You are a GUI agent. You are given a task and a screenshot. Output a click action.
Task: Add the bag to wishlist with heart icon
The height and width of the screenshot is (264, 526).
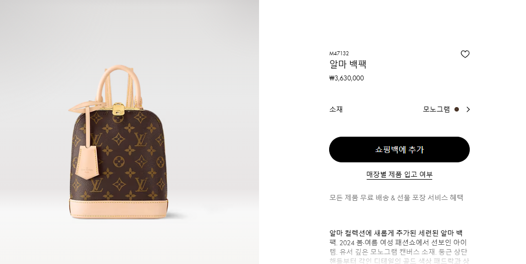tap(465, 54)
